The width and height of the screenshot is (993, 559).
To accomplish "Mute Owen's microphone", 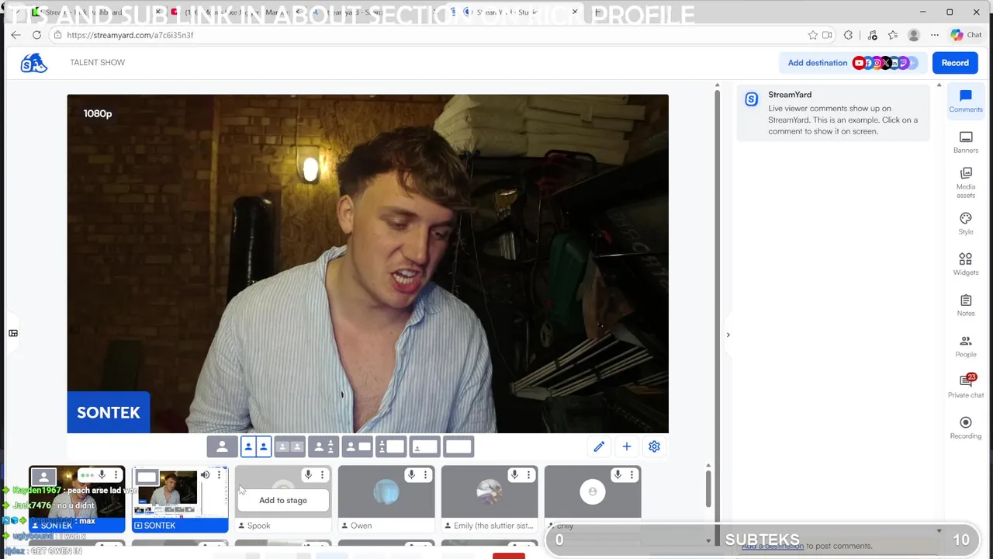I will (x=411, y=474).
